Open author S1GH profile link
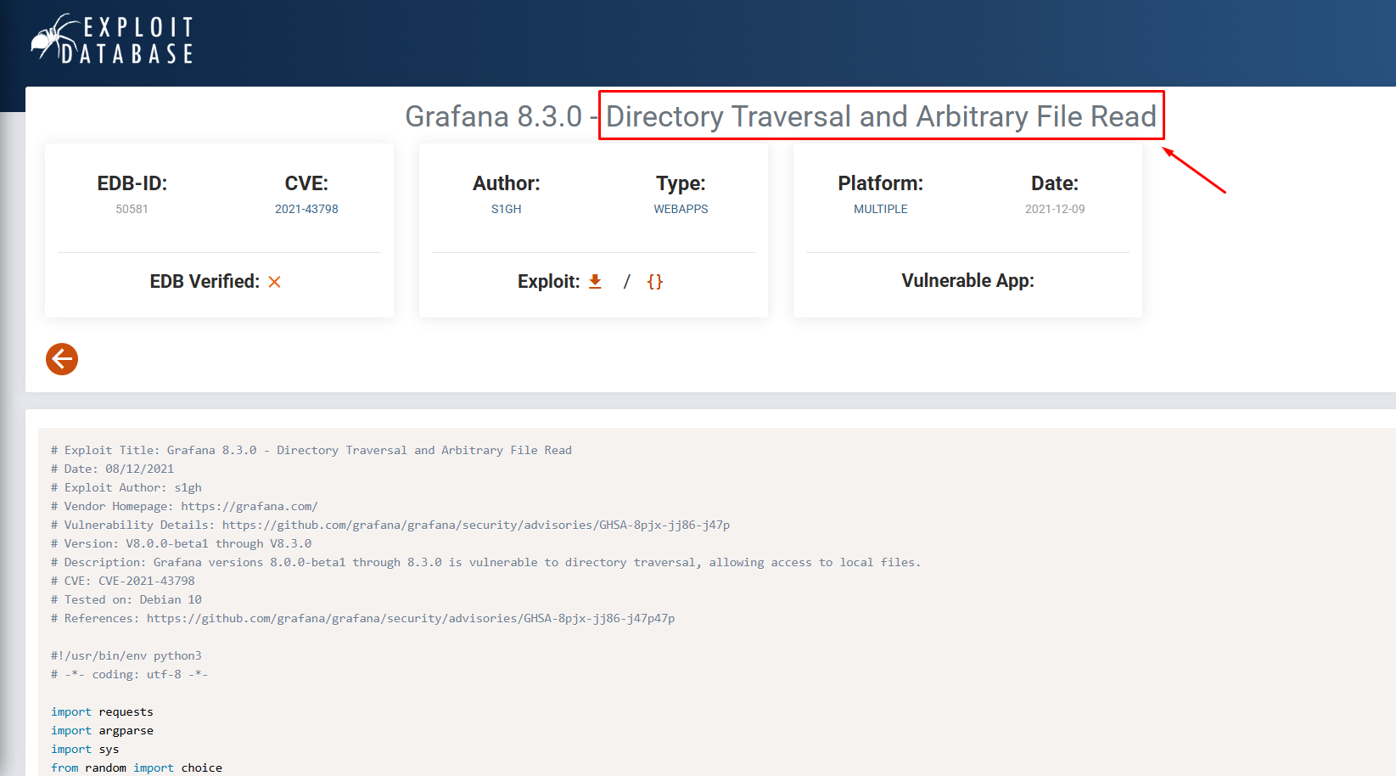Viewport: 1396px width, 776px height. [x=507, y=209]
